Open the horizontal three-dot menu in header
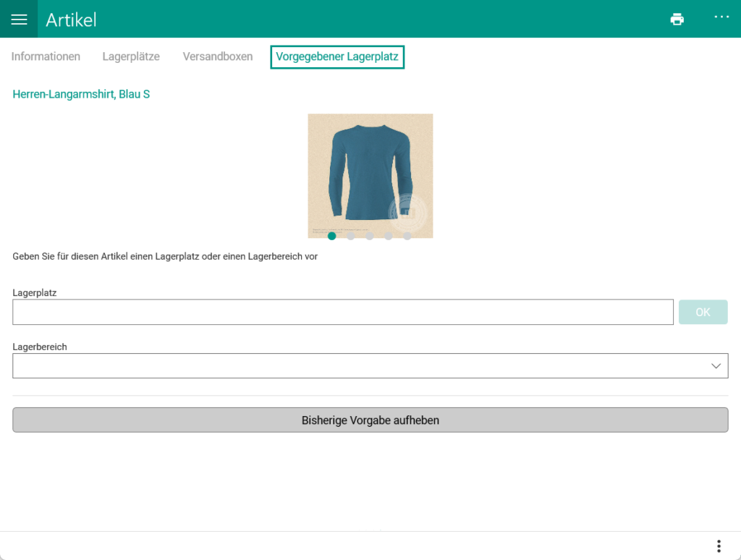Image resolution: width=741 pixels, height=560 pixels. pos(721,17)
